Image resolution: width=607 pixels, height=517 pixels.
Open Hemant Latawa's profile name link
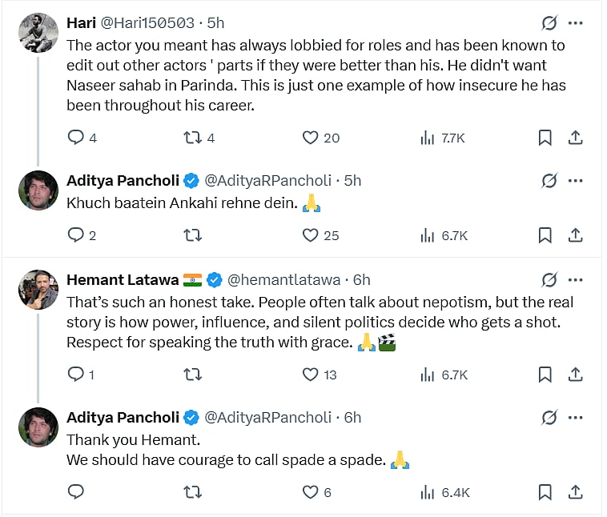pos(123,280)
